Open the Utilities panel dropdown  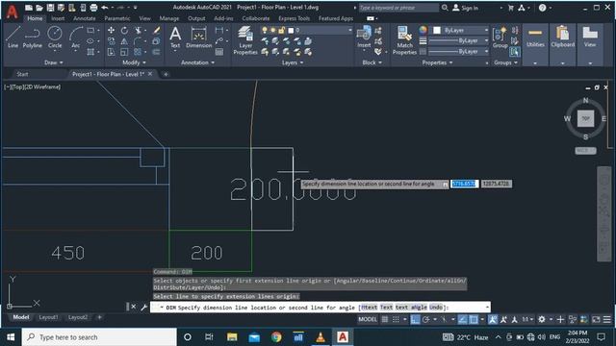tap(535, 63)
